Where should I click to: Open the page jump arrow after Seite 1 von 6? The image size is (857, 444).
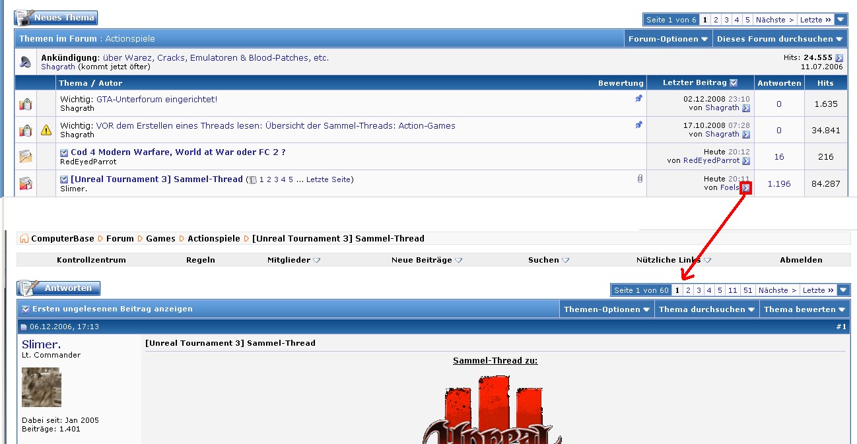(840, 20)
